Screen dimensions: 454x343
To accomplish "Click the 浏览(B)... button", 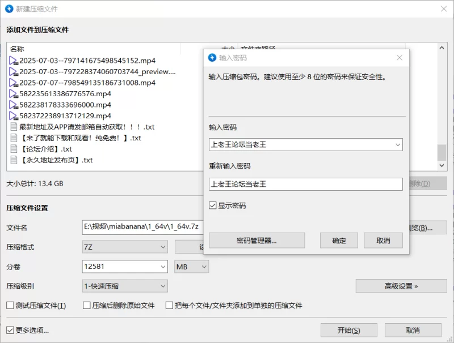I will pos(428,228).
